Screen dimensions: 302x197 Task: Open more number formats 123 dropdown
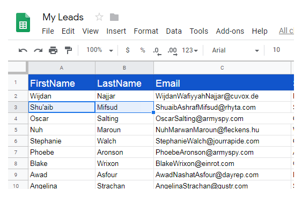(x=190, y=50)
